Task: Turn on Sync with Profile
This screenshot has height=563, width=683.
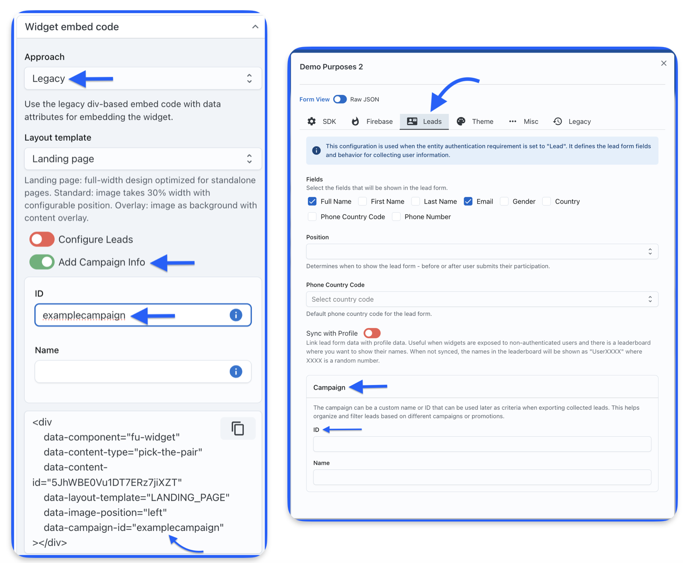Action: [x=372, y=333]
